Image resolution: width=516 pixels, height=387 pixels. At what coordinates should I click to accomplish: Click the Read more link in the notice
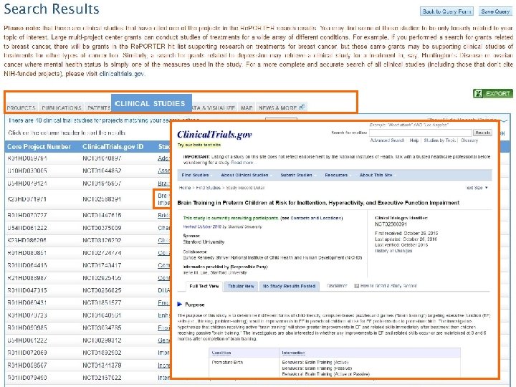click(242, 163)
